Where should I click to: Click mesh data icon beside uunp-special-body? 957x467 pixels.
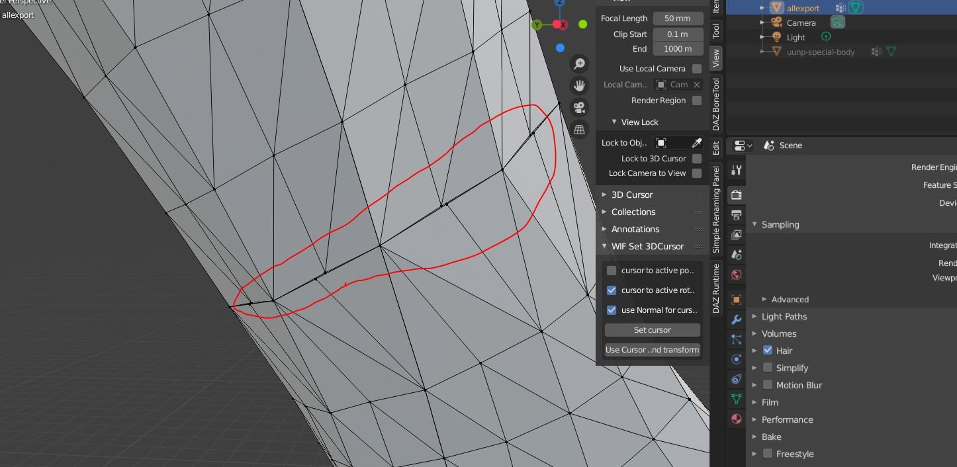pos(891,51)
